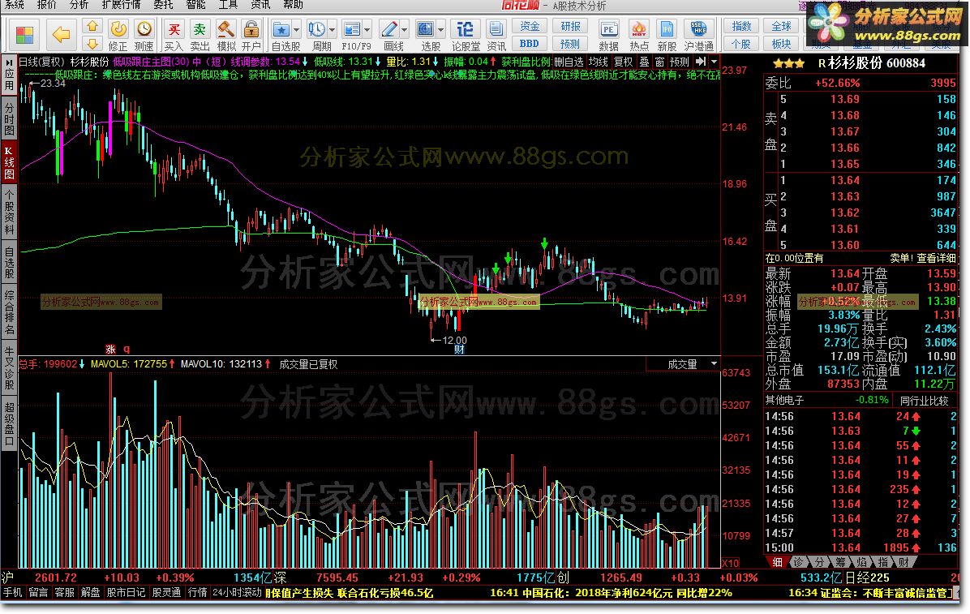Click the 研报 toolbar button
Viewport: 970px width, 614px height.
click(569, 26)
